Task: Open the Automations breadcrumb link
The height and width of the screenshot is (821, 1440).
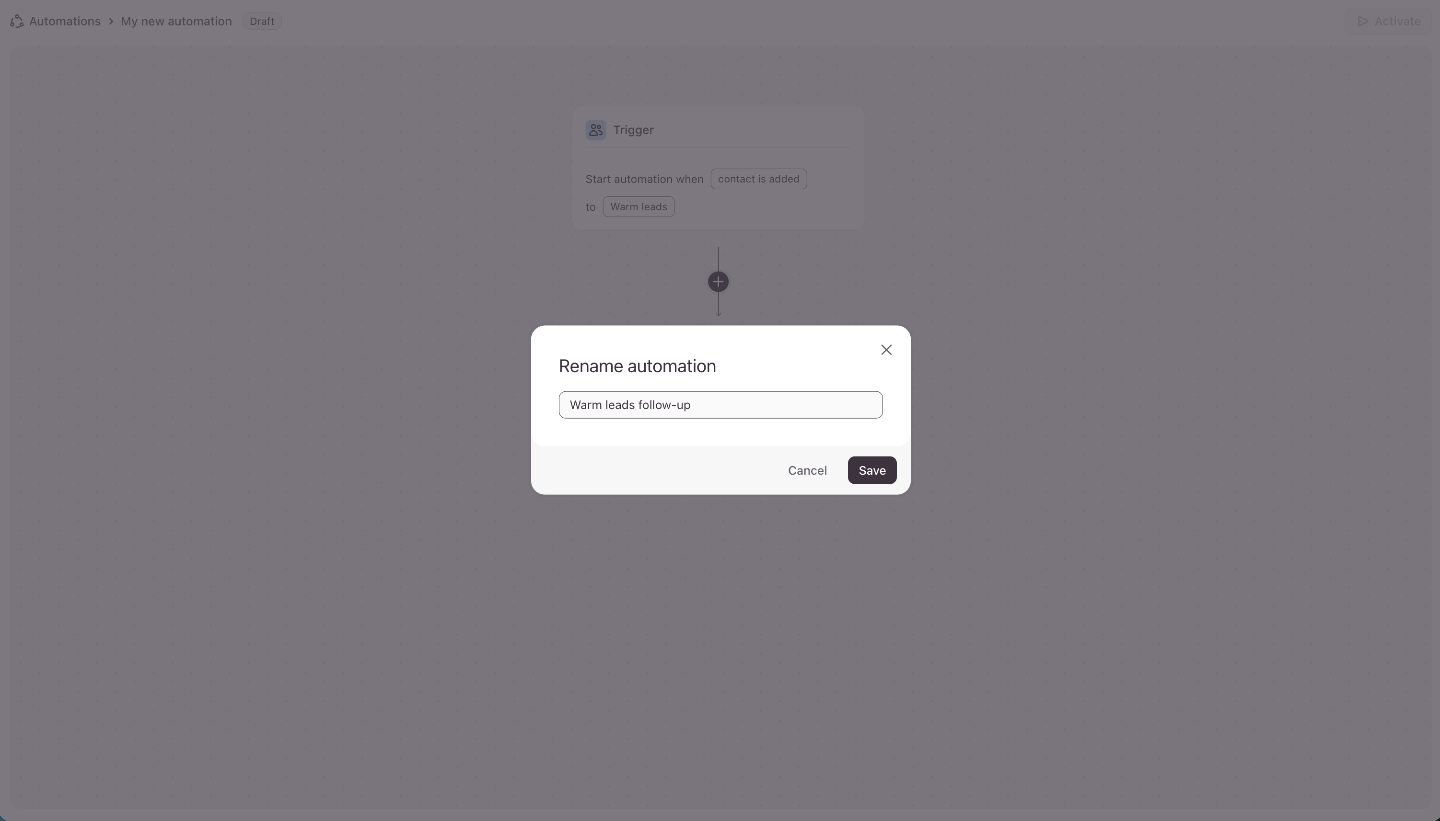Action: pyautogui.click(x=65, y=22)
